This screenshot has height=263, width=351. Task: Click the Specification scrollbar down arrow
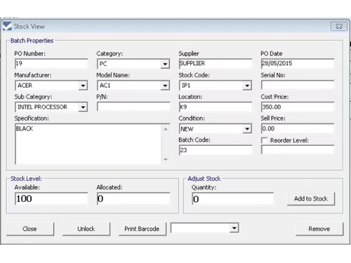pos(166,159)
